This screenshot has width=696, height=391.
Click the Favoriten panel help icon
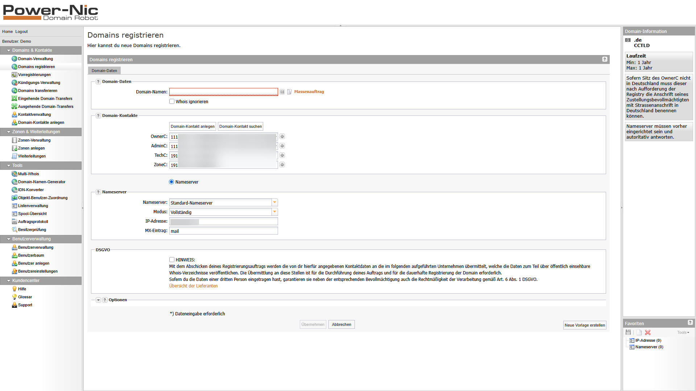tap(690, 323)
